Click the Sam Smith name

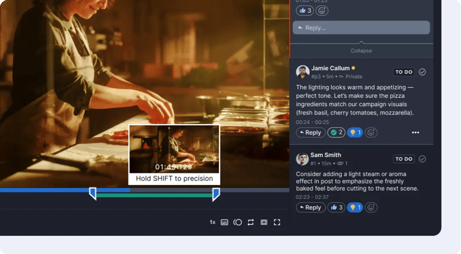pos(326,155)
